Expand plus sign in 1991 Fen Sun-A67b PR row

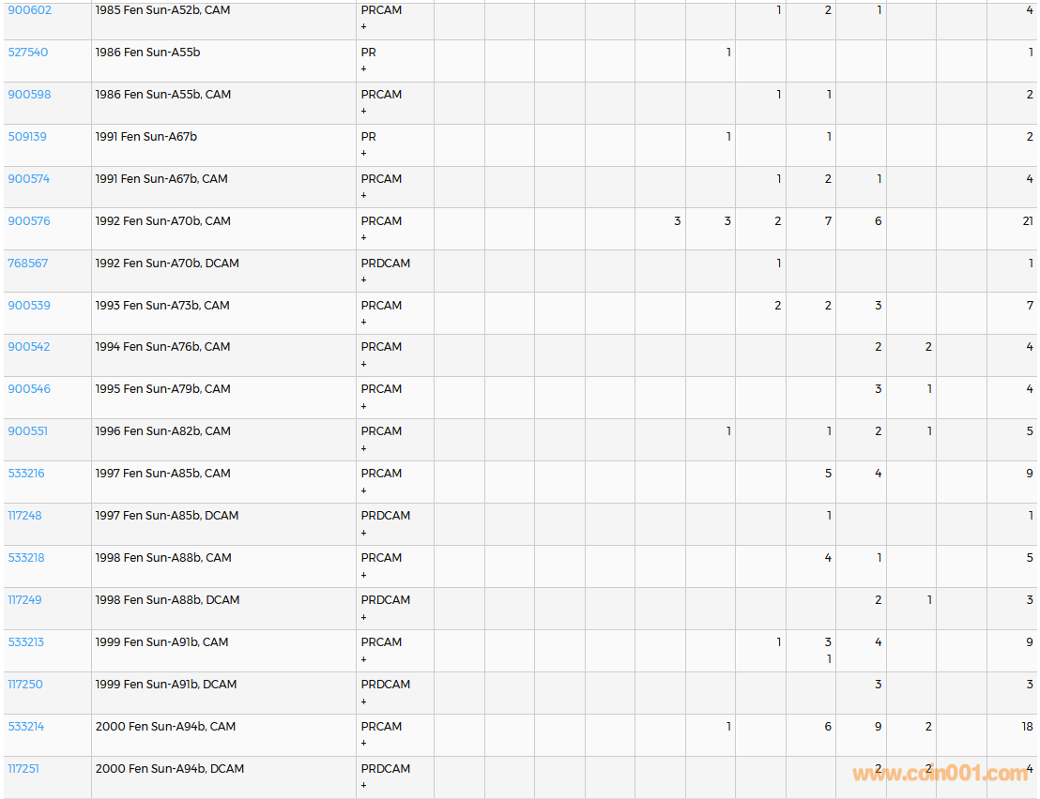click(x=364, y=154)
